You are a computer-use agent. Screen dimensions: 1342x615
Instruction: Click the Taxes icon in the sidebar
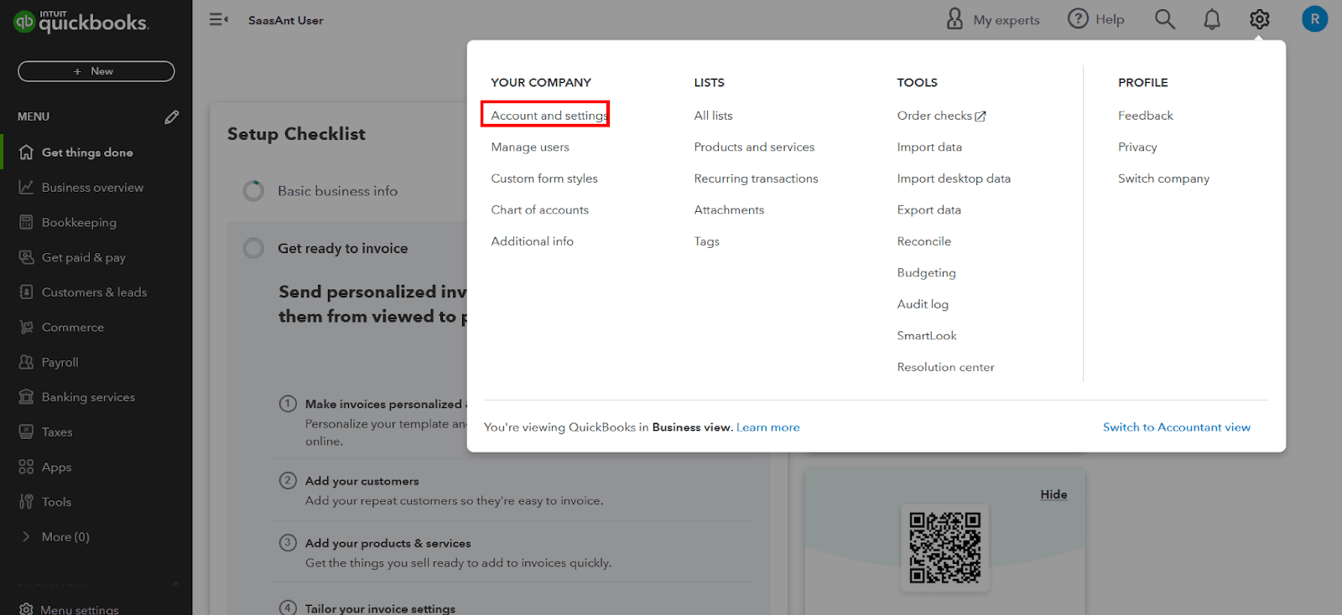pos(26,432)
